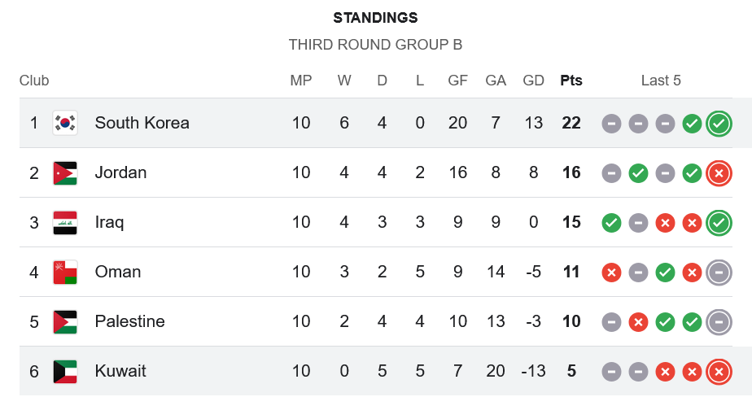Select the Kuwait standings row name
This screenshot has width=752, height=410.
coord(120,371)
